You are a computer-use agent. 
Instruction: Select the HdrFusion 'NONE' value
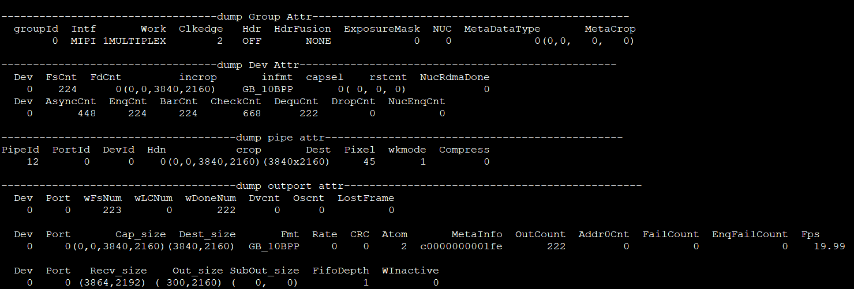point(319,41)
